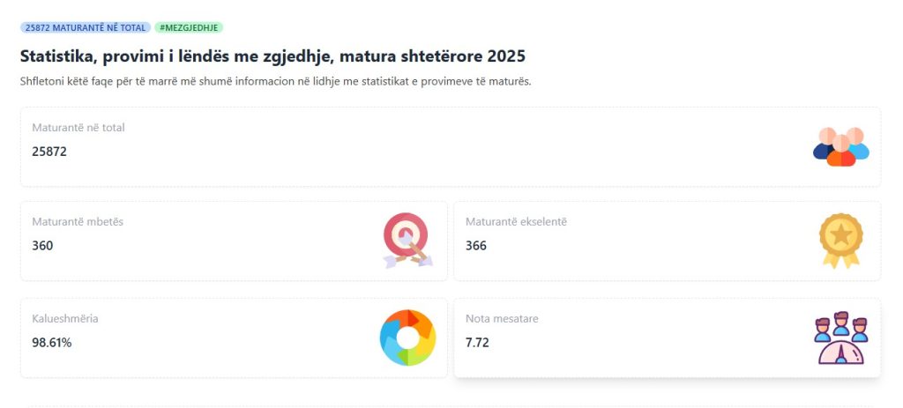Select the "Maturantë ekselentë" label
This screenshot has width=903, height=408.
click(516, 221)
